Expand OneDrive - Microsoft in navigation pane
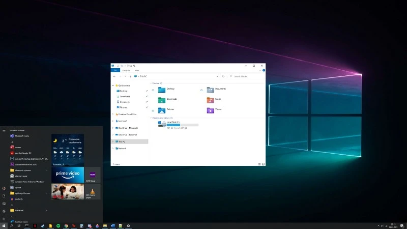 click(113, 128)
